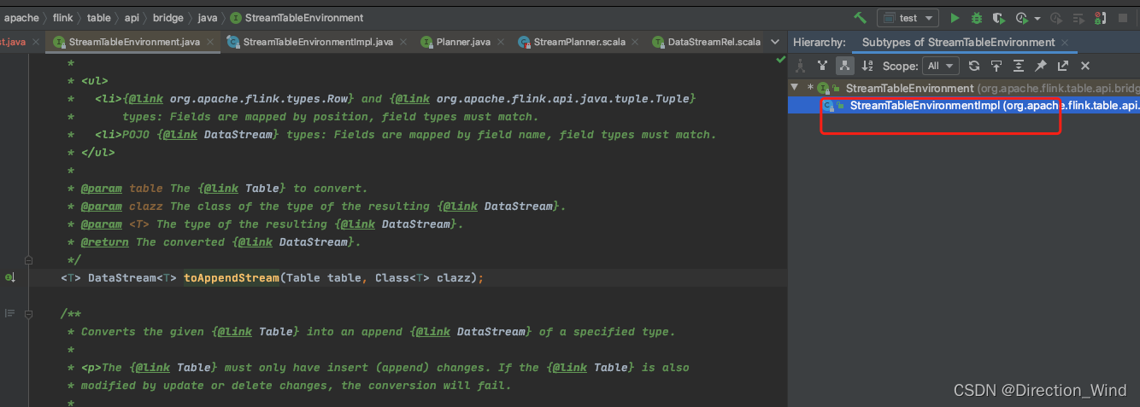Click 'bridge' in the breadcrumb path

(168, 18)
